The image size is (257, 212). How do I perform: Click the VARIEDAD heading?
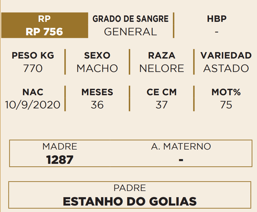[226, 55]
